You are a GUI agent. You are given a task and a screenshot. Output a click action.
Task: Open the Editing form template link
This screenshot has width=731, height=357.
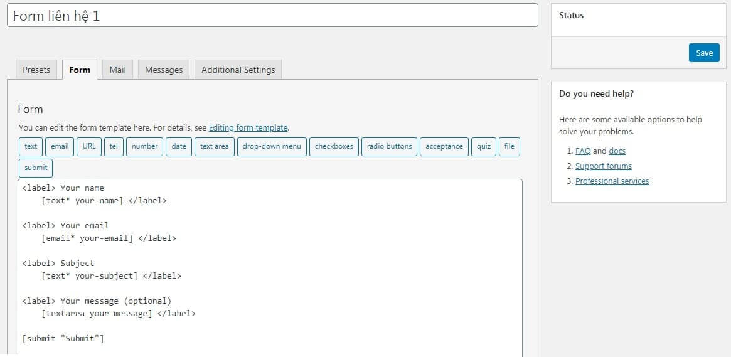tap(248, 127)
